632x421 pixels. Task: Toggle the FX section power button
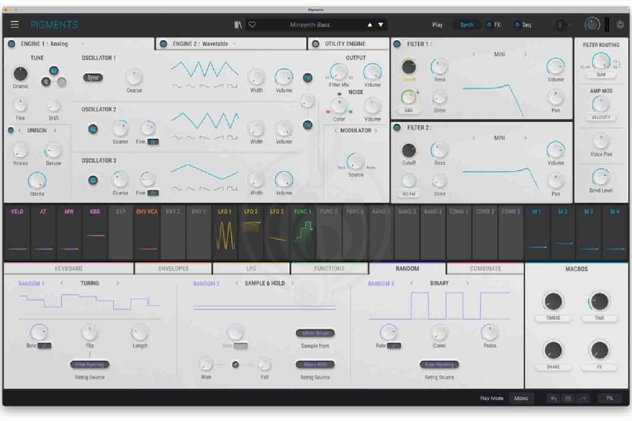tap(489, 25)
